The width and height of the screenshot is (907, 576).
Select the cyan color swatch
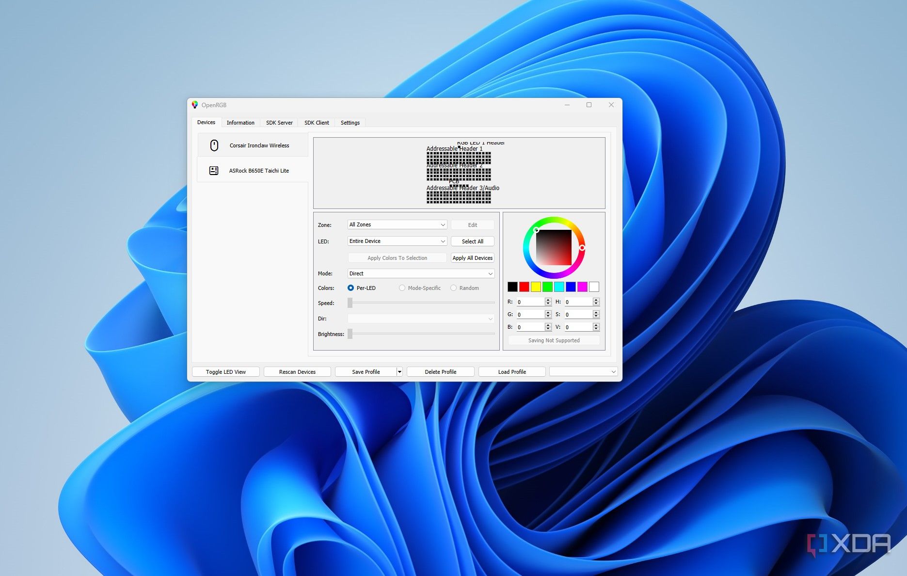559,287
